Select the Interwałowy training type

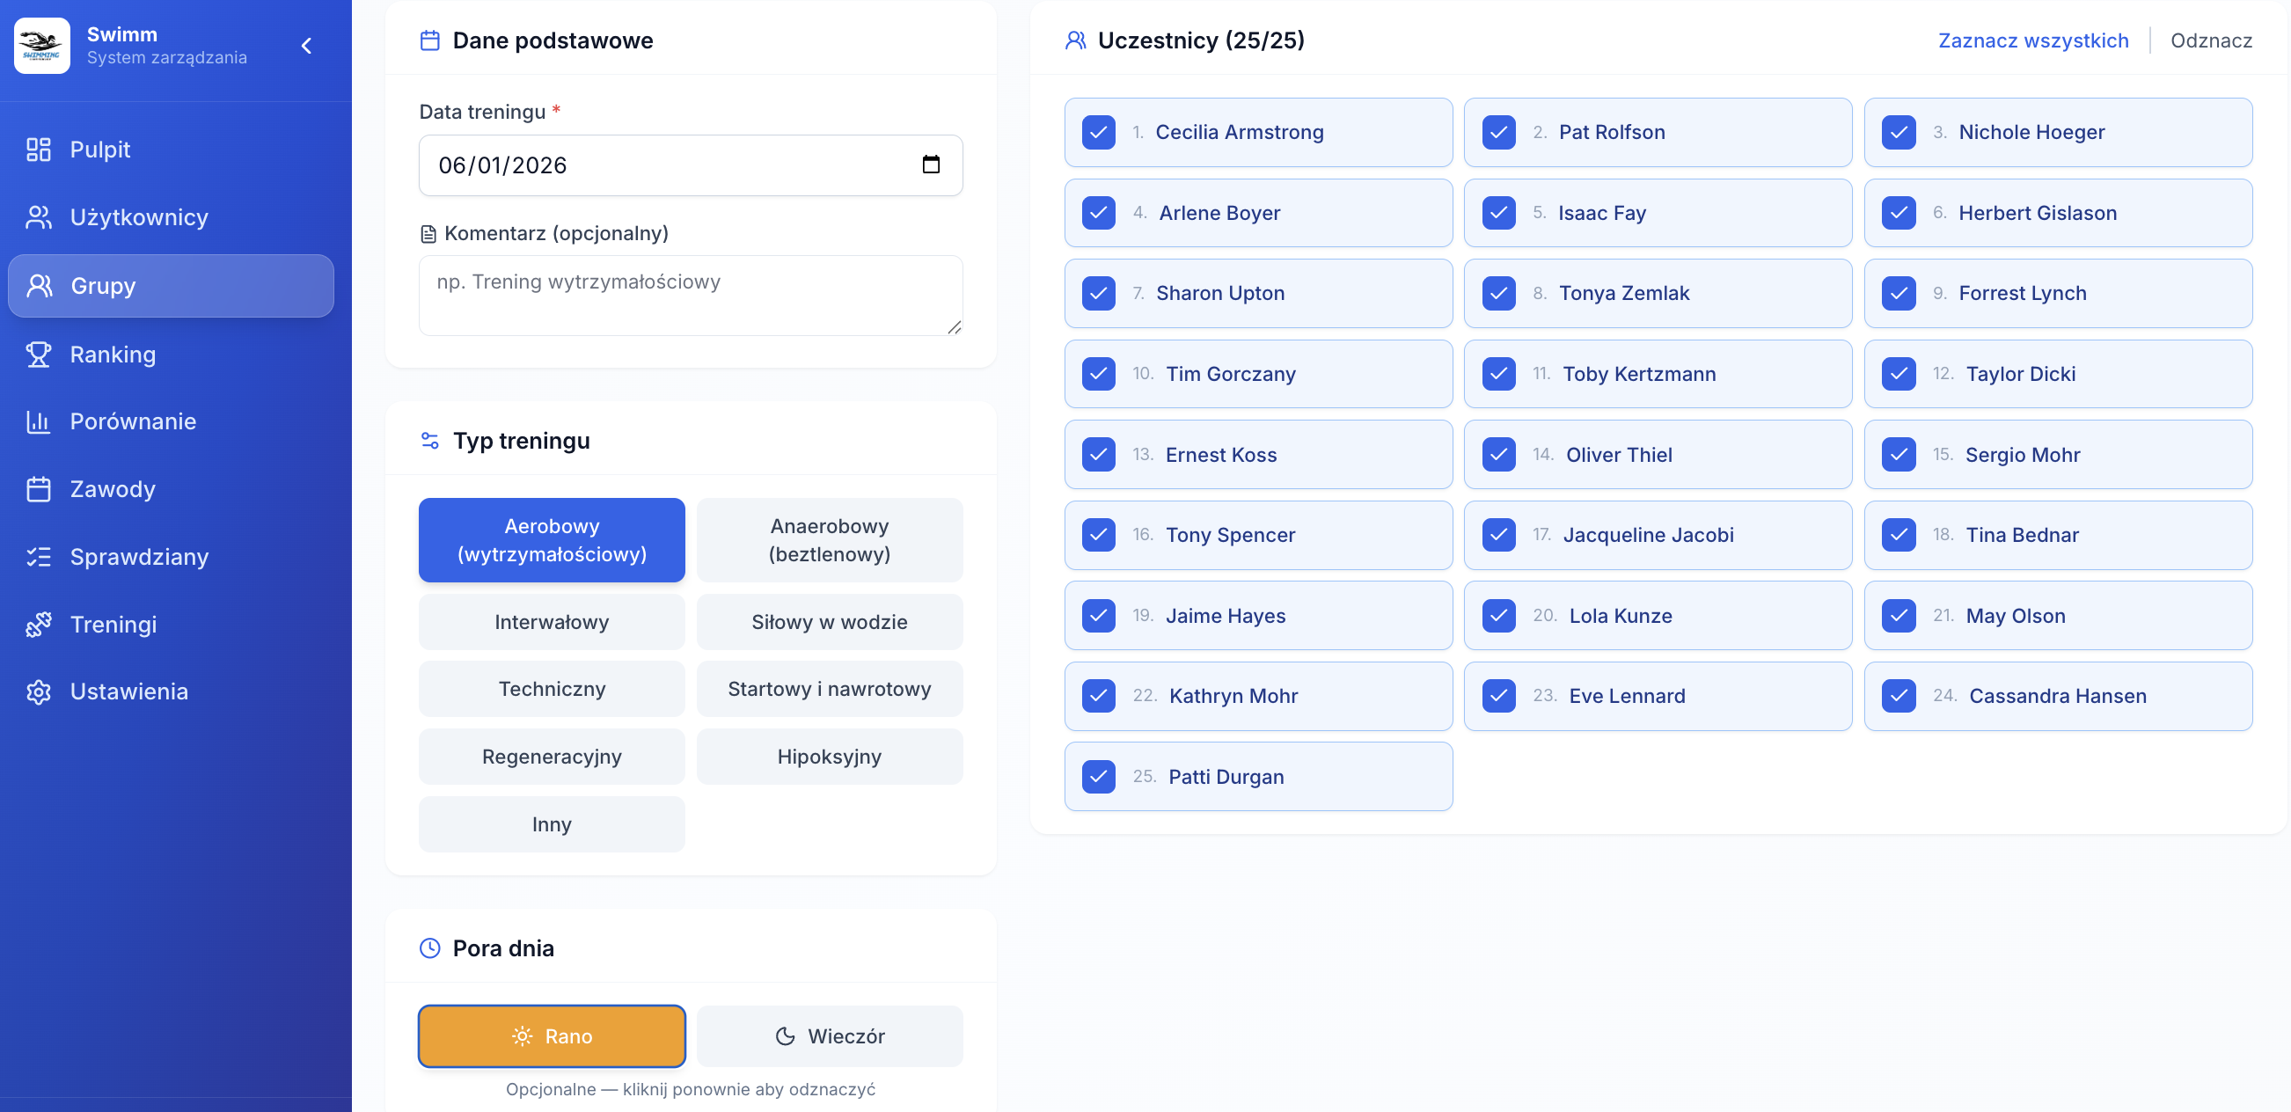[552, 622]
